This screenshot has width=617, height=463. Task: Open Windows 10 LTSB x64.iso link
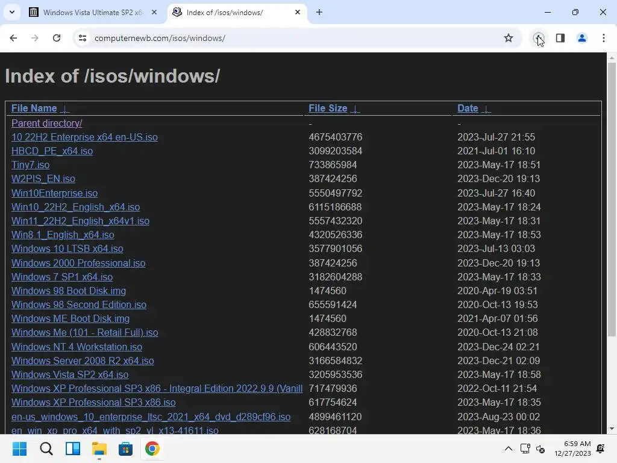click(67, 249)
